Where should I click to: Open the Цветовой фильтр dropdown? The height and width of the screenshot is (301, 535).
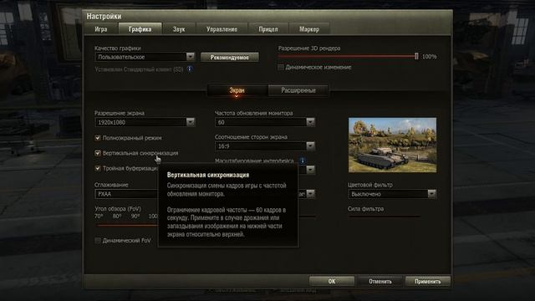[392, 194]
